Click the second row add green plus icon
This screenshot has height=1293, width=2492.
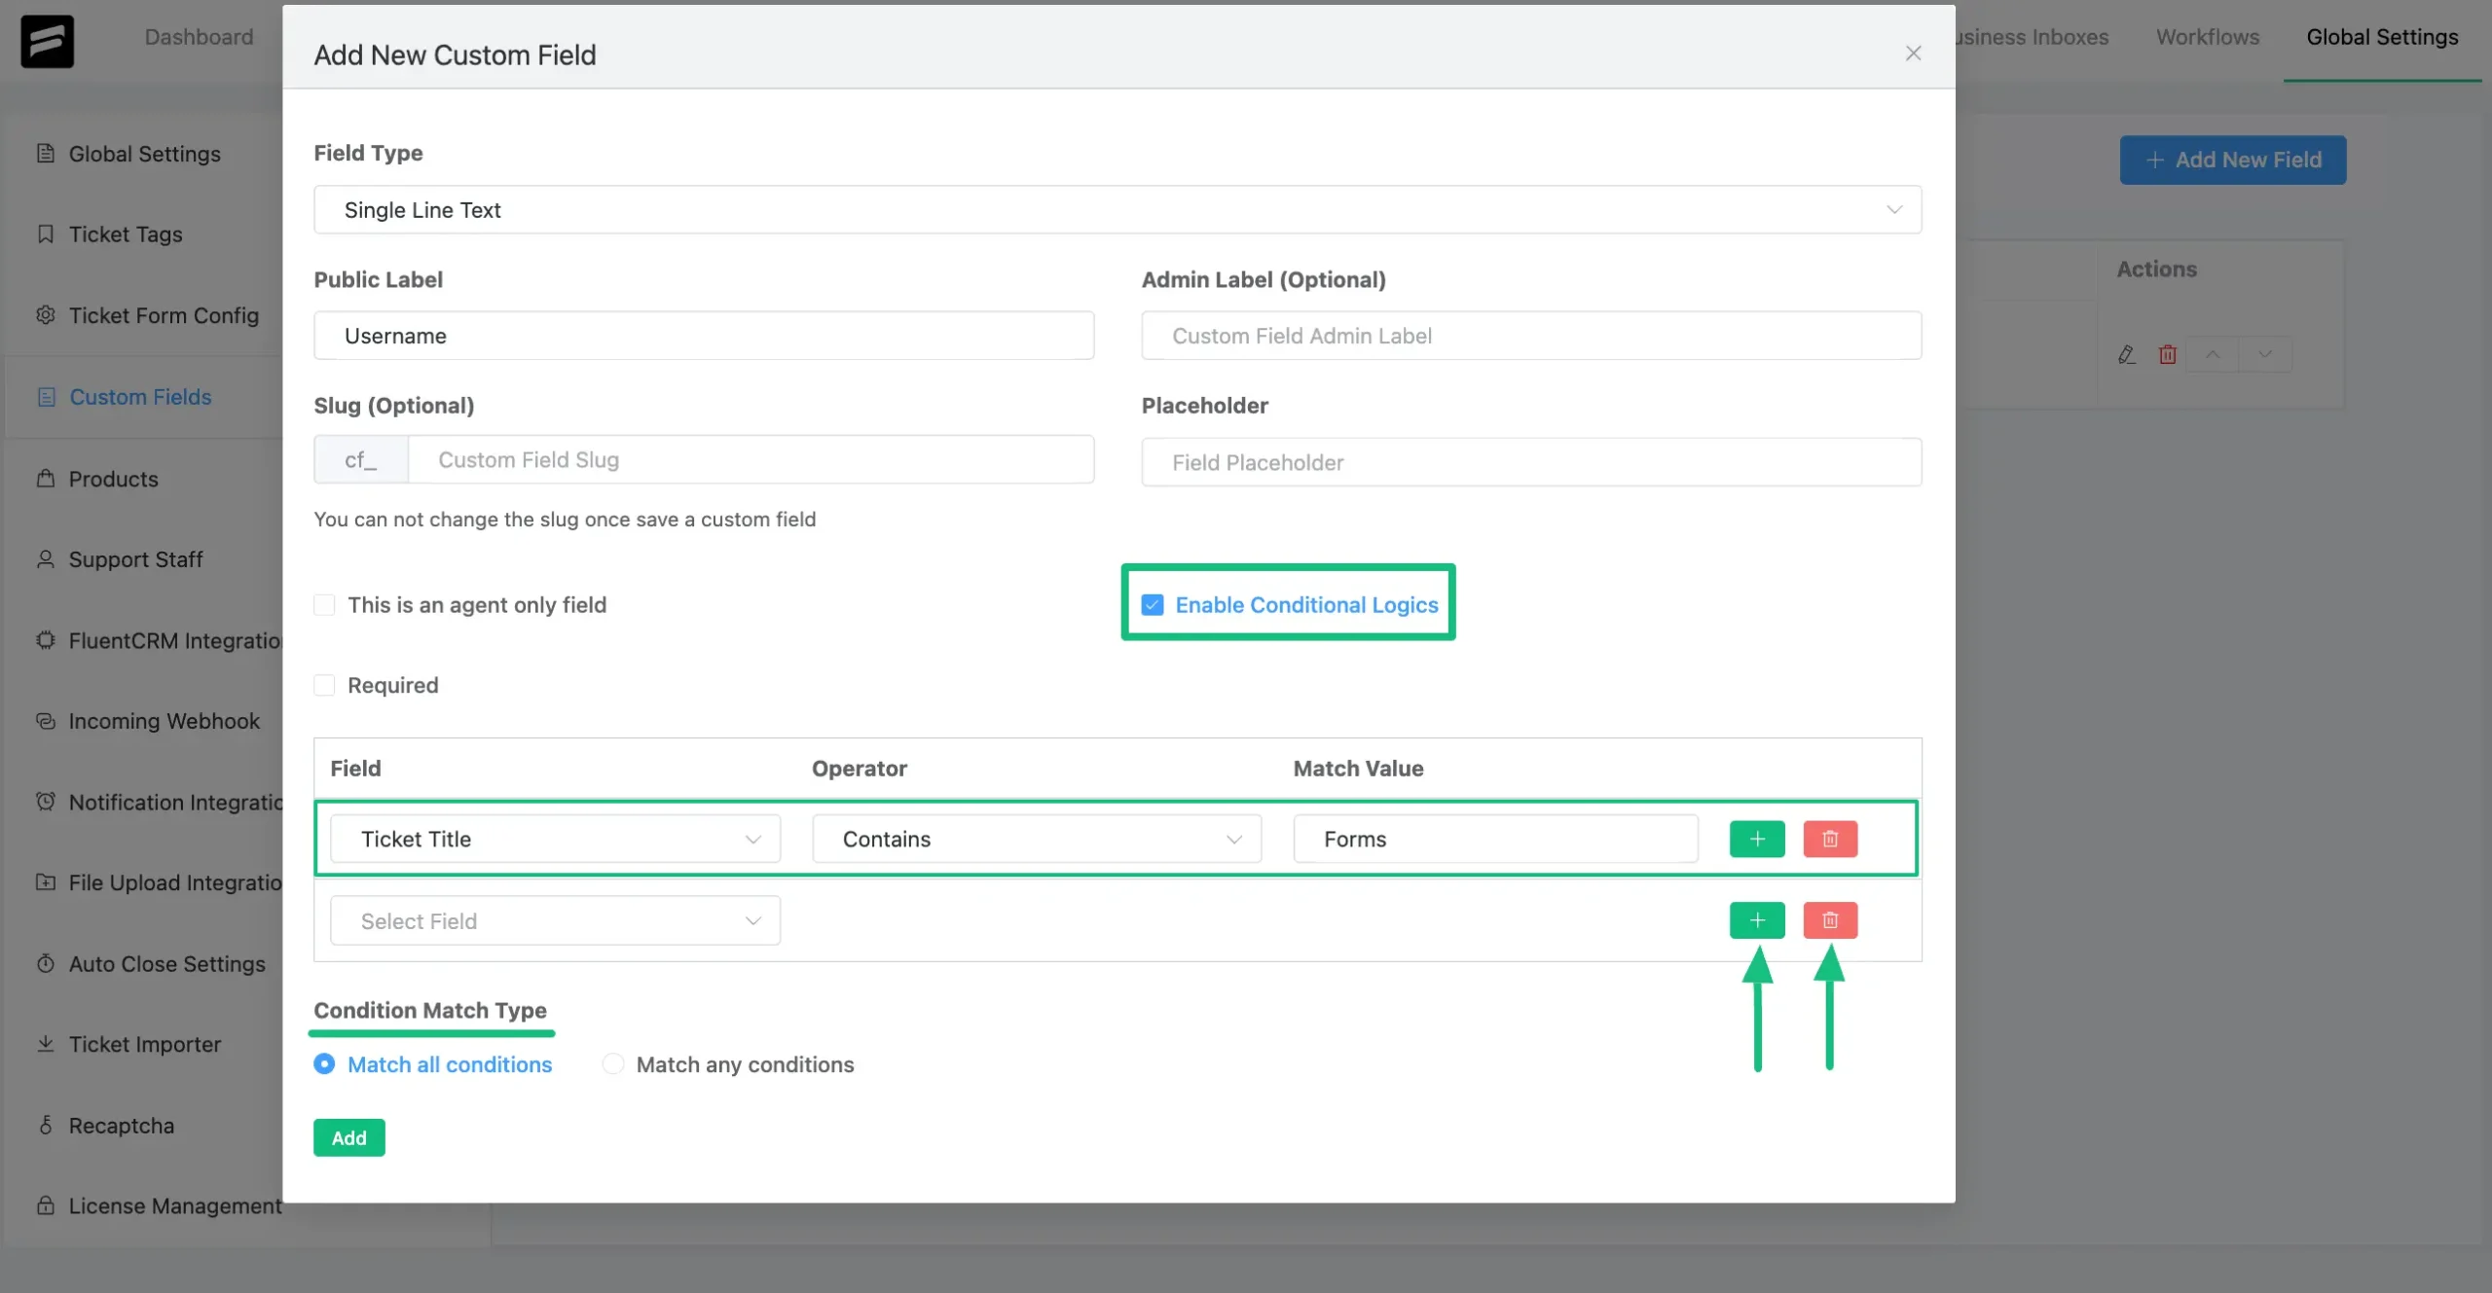[x=1755, y=919]
